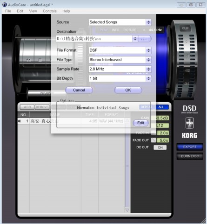Open the Controls menu
This screenshot has height=224, width=207.
(50, 11)
